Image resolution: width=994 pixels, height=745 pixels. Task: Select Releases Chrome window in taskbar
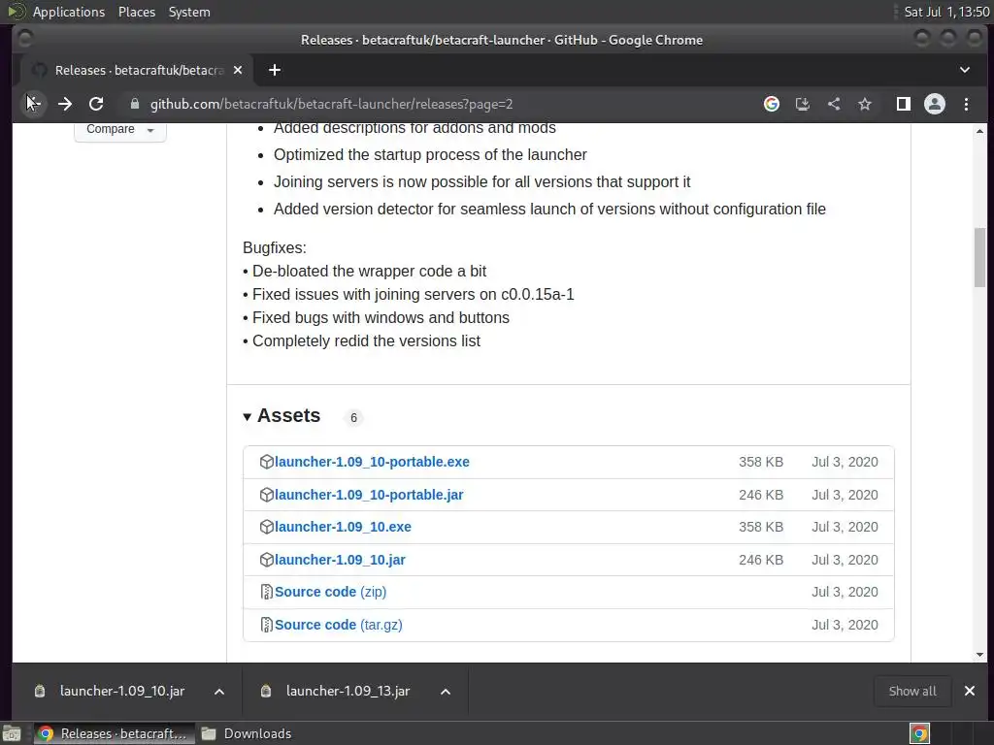click(115, 733)
